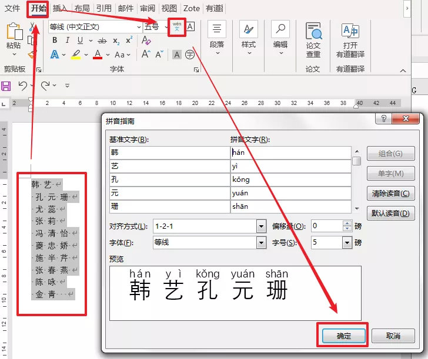Switch to the Review (审阅) tab
Image resolution: width=428 pixels, height=359 pixels.
[x=148, y=8]
